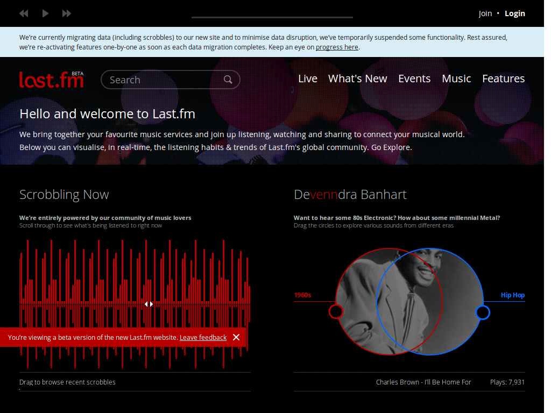Select the Hip Hop genre label
The image size is (551, 413).
click(x=513, y=295)
